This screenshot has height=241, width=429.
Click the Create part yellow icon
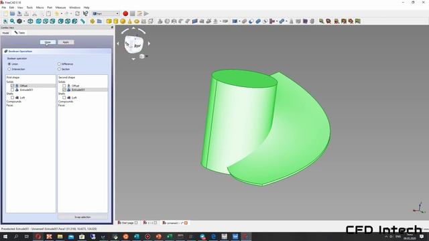[x=93, y=21]
